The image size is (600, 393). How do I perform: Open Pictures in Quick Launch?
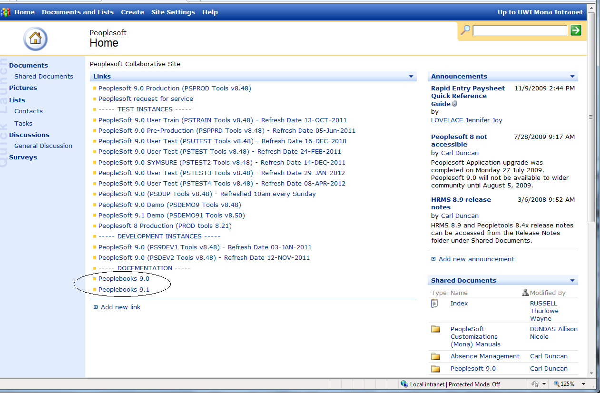pos(23,88)
